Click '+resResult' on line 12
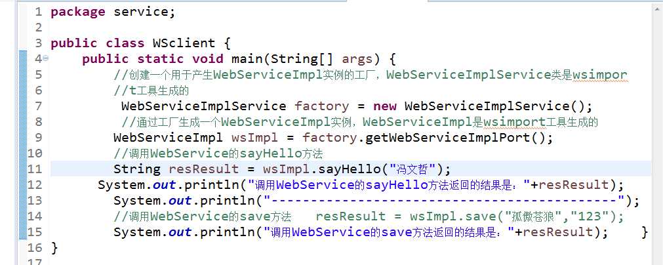Image resolution: width=663 pixels, height=265 pixels. click(570, 185)
